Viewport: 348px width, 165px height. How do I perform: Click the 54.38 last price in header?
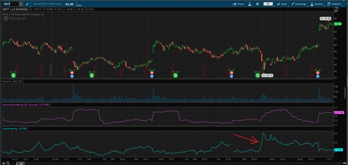click(x=69, y=4)
